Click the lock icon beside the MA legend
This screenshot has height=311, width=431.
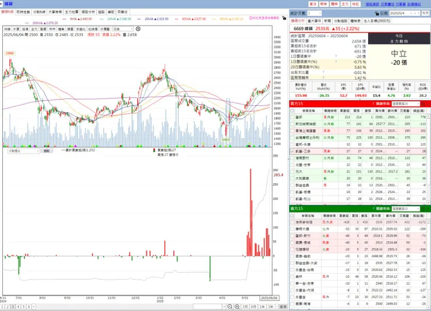pos(284,18)
